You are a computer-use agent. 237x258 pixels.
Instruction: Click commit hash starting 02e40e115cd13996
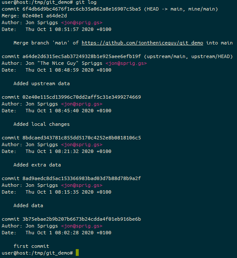(82, 97)
